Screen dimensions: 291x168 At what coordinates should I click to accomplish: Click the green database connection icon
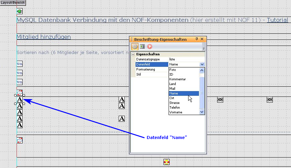pyautogui.click(x=20, y=11)
